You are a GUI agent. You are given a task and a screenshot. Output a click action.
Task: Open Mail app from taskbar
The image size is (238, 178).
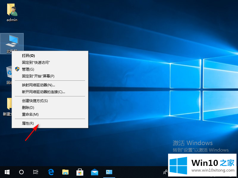(x=94, y=172)
